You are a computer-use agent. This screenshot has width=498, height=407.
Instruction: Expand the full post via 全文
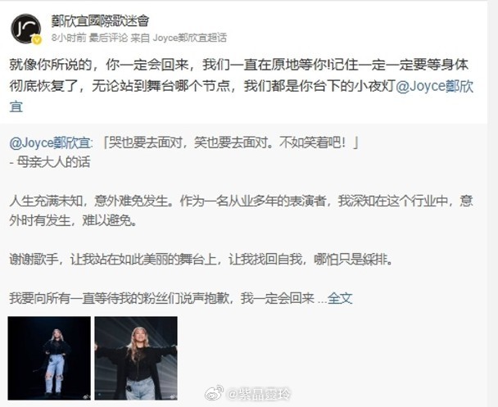(x=340, y=298)
